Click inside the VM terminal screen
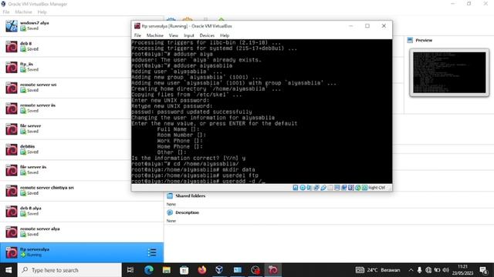The width and height of the screenshot is (494, 277). click(262, 112)
